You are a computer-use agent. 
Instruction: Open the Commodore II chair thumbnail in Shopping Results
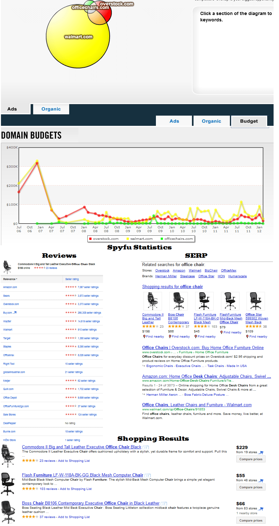coord(8,456)
